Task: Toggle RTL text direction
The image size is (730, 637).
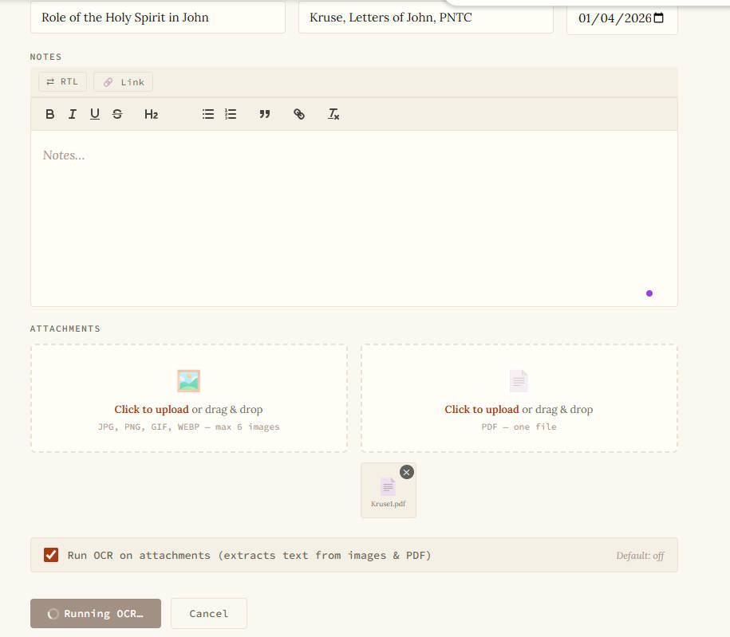Action: pyautogui.click(x=62, y=82)
